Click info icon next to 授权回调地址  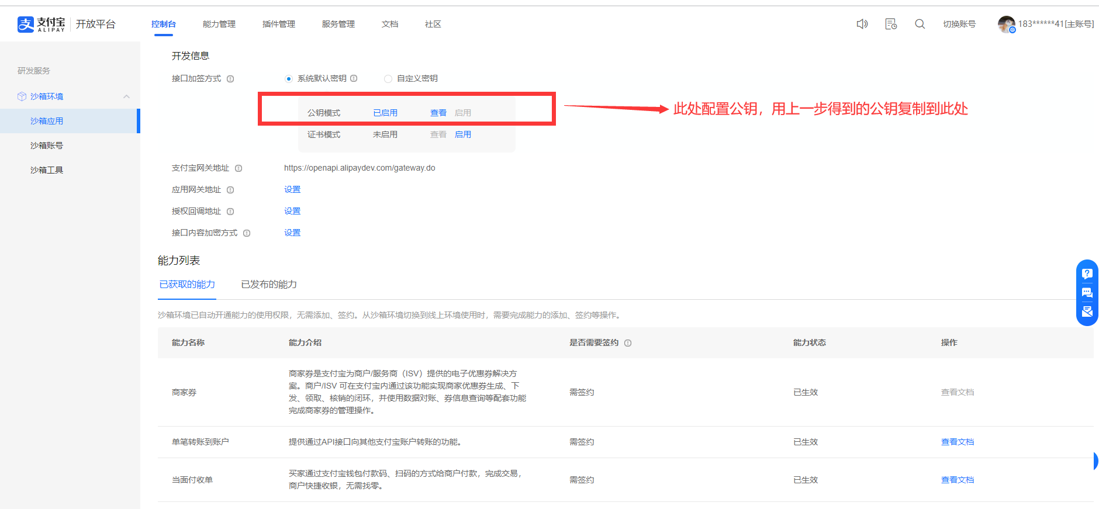(230, 212)
